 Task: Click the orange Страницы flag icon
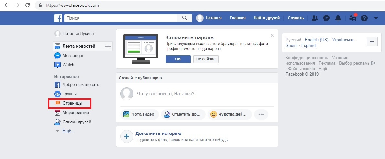click(x=58, y=103)
